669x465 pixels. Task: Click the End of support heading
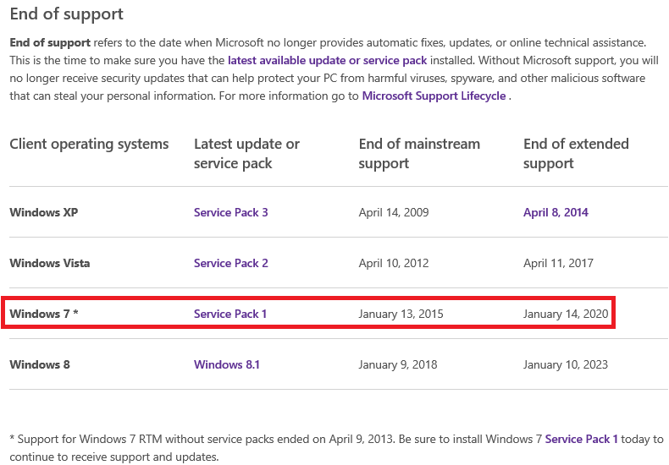pos(67,14)
